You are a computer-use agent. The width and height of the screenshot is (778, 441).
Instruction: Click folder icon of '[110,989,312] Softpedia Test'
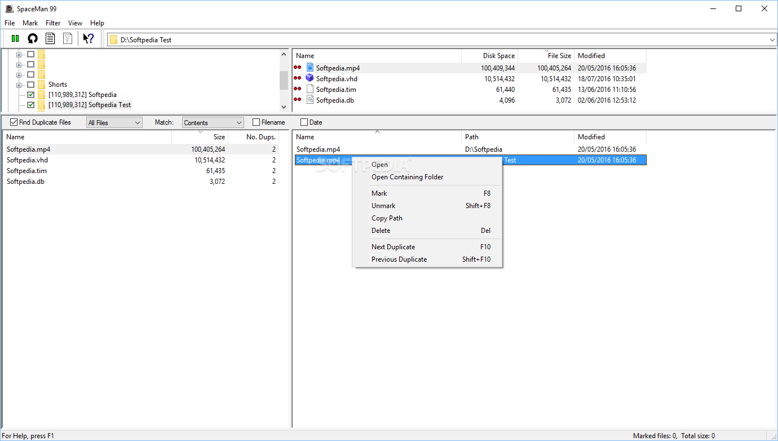click(41, 105)
